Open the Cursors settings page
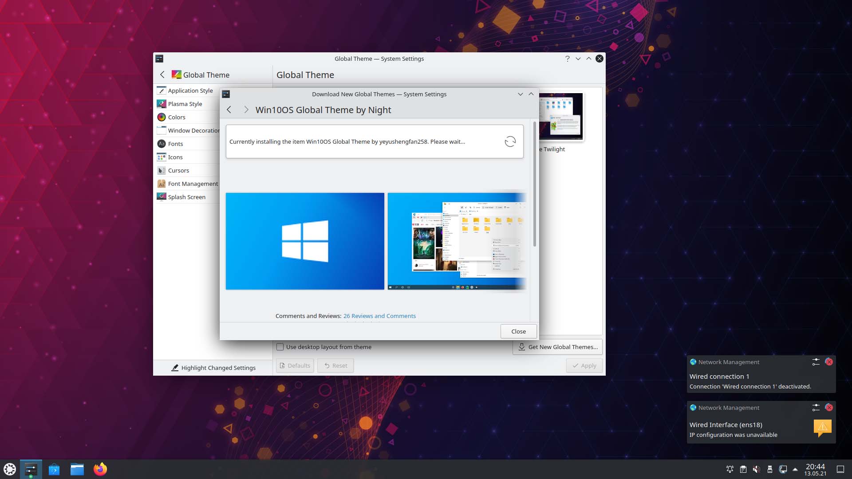The image size is (852, 479). [187, 170]
